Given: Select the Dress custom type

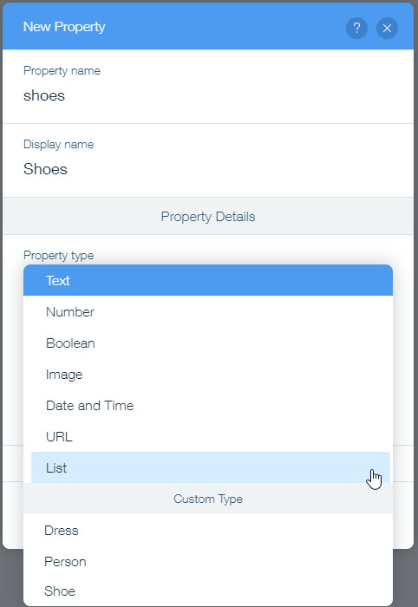Looking at the screenshot, I should tap(208, 531).
